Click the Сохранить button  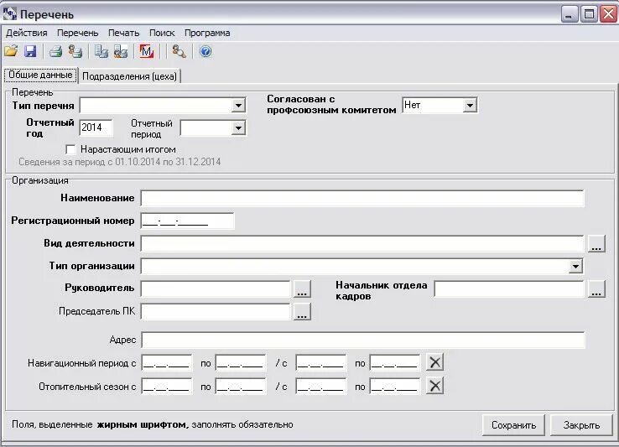513,425
